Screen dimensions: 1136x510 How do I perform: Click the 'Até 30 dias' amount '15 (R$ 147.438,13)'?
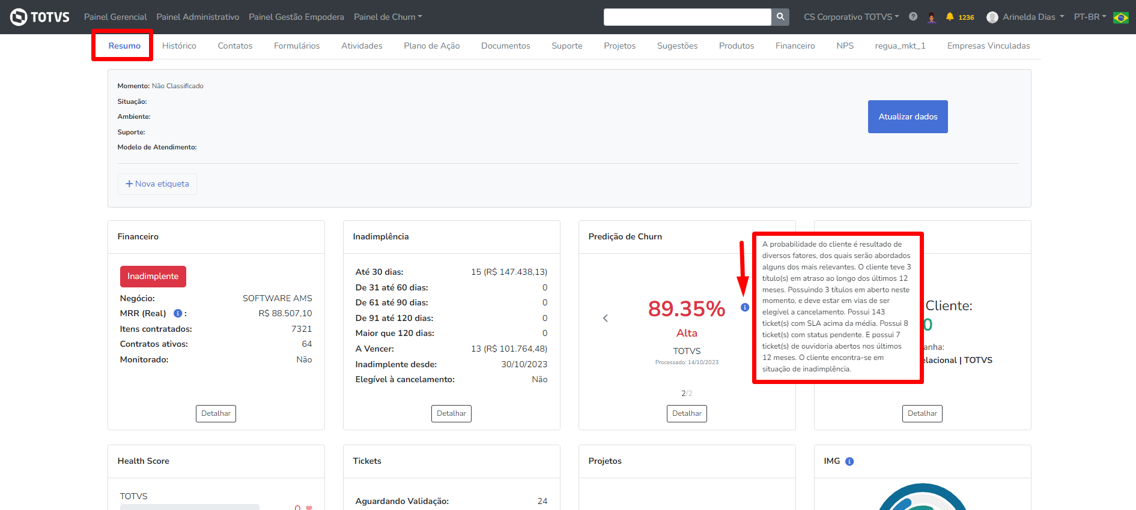(x=509, y=272)
